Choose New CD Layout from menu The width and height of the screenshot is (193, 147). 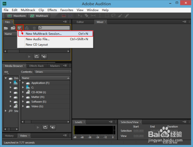pyautogui.click(x=55, y=45)
